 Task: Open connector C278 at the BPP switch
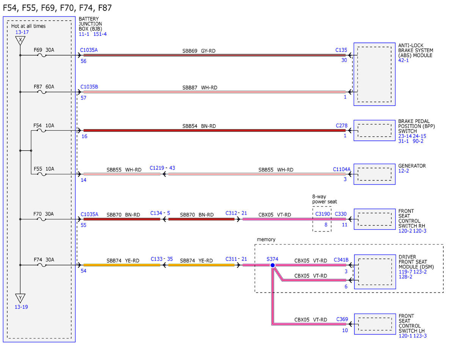pyautogui.click(x=341, y=125)
